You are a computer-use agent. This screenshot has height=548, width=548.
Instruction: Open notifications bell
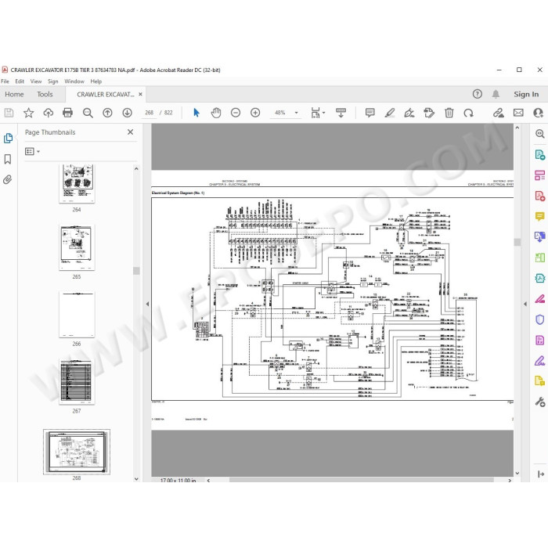click(x=496, y=94)
